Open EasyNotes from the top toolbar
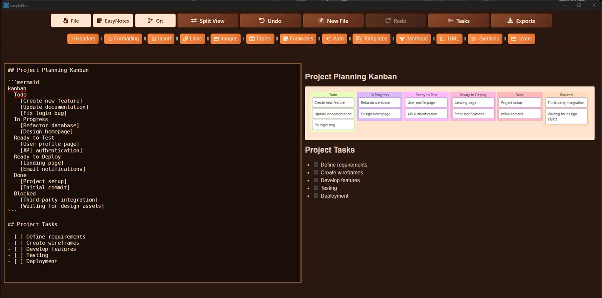602x298 pixels. [x=113, y=21]
